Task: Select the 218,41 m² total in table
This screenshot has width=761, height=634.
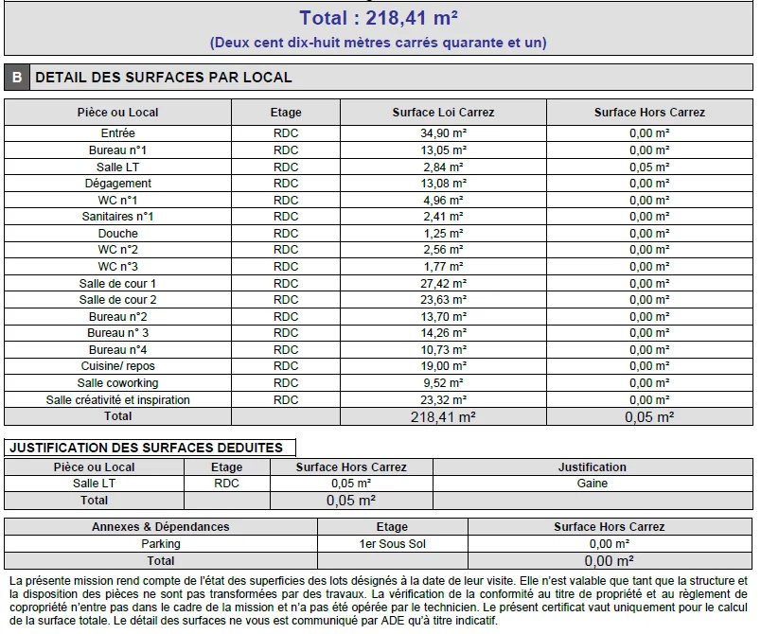Action: [443, 416]
